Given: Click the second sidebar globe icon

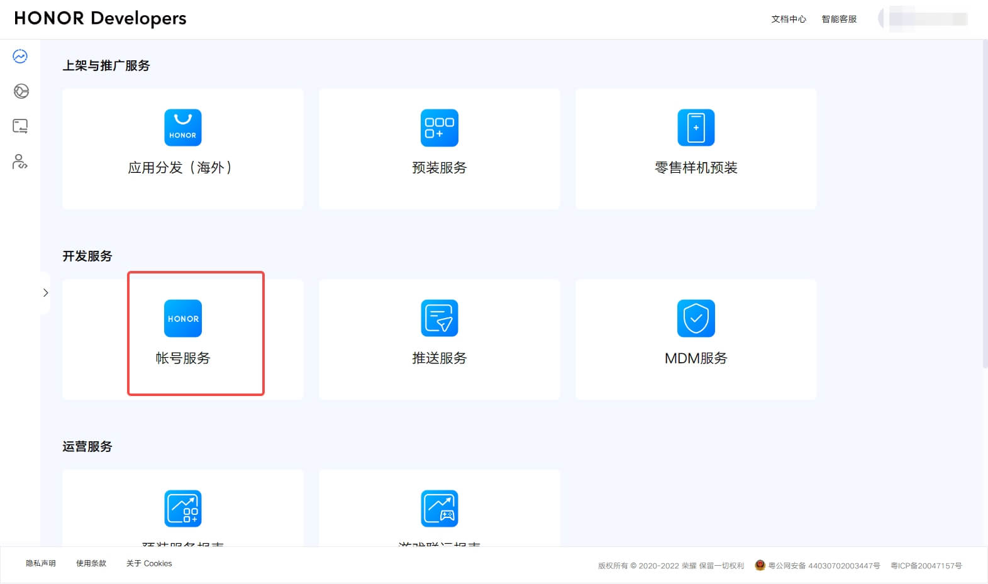Looking at the screenshot, I should [x=21, y=92].
